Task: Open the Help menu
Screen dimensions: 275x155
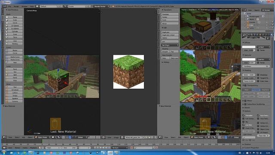Action: [x=32, y=6]
